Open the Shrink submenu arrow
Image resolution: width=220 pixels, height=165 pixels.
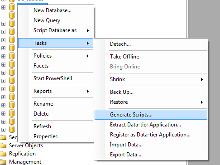(x=202, y=79)
